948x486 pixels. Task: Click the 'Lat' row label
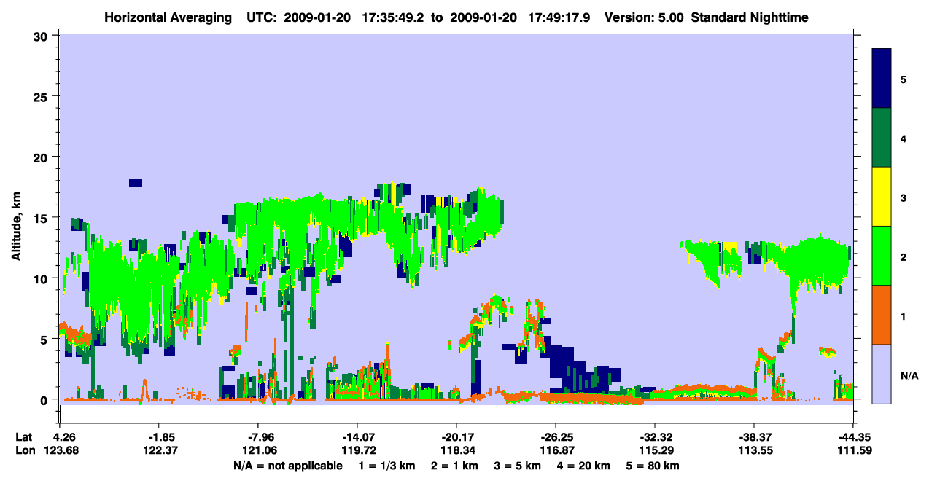point(24,437)
